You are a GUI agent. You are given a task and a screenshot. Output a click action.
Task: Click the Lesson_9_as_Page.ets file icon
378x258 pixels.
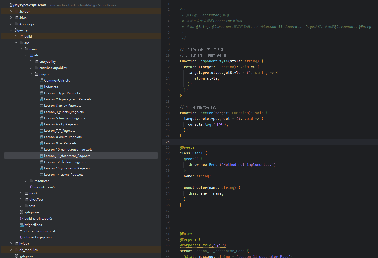click(x=41, y=143)
